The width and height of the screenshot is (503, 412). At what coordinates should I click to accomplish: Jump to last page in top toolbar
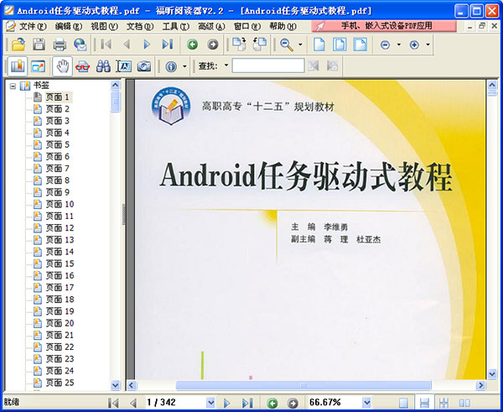(168, 44)
